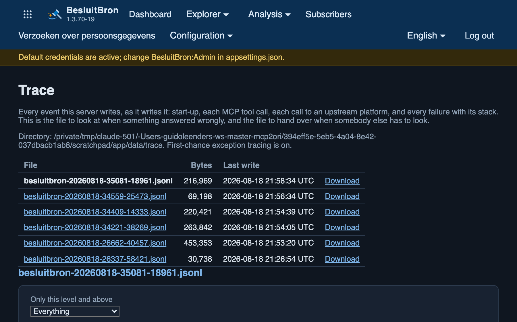The width and height of the screenshot is (517, 322).
Task: Download the 216,969-byte current trace file
Action: (x=342, y=181)
